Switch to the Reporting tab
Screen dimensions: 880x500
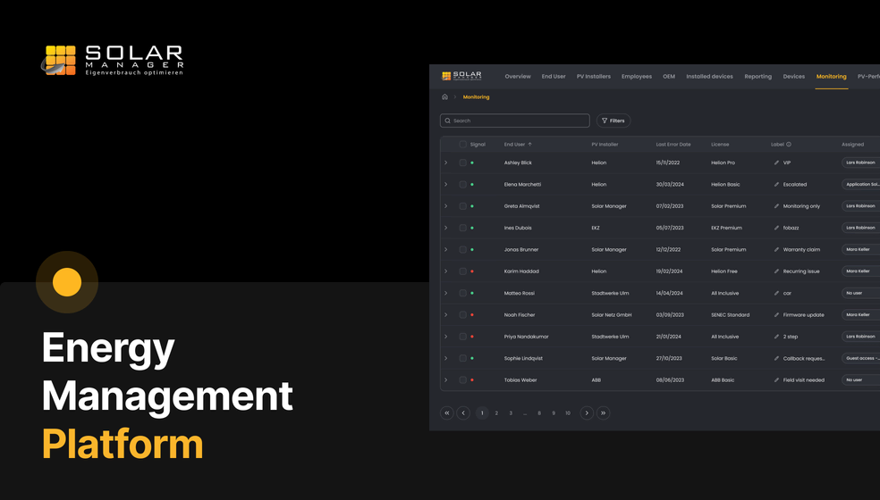coord(757,76)
